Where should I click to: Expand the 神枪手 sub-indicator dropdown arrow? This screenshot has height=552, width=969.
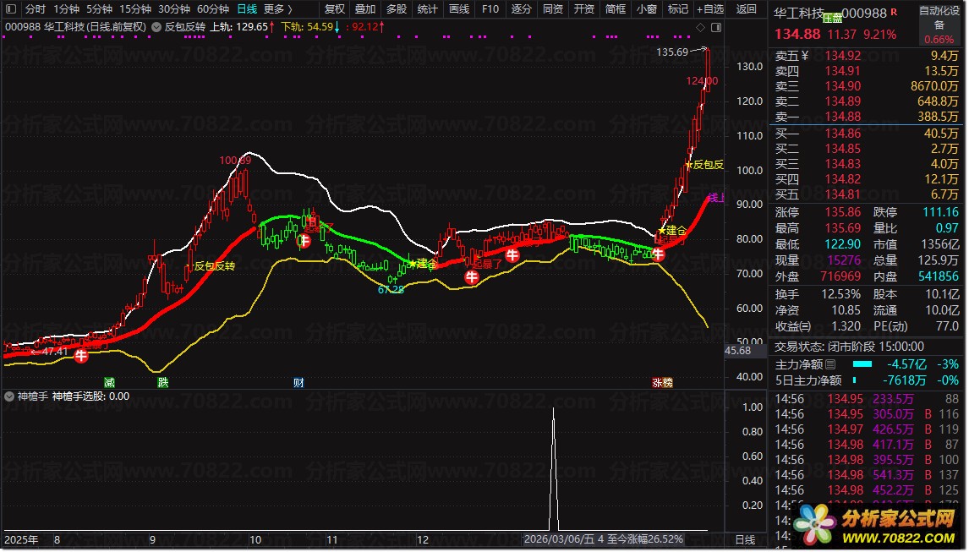(x=9, y=396)
